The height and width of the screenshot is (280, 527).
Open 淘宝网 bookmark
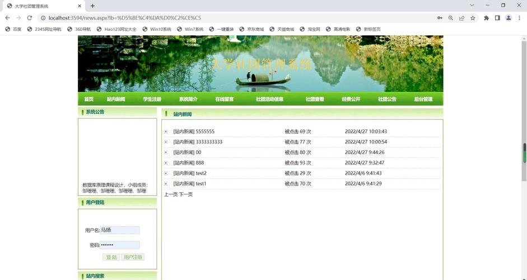310,29
